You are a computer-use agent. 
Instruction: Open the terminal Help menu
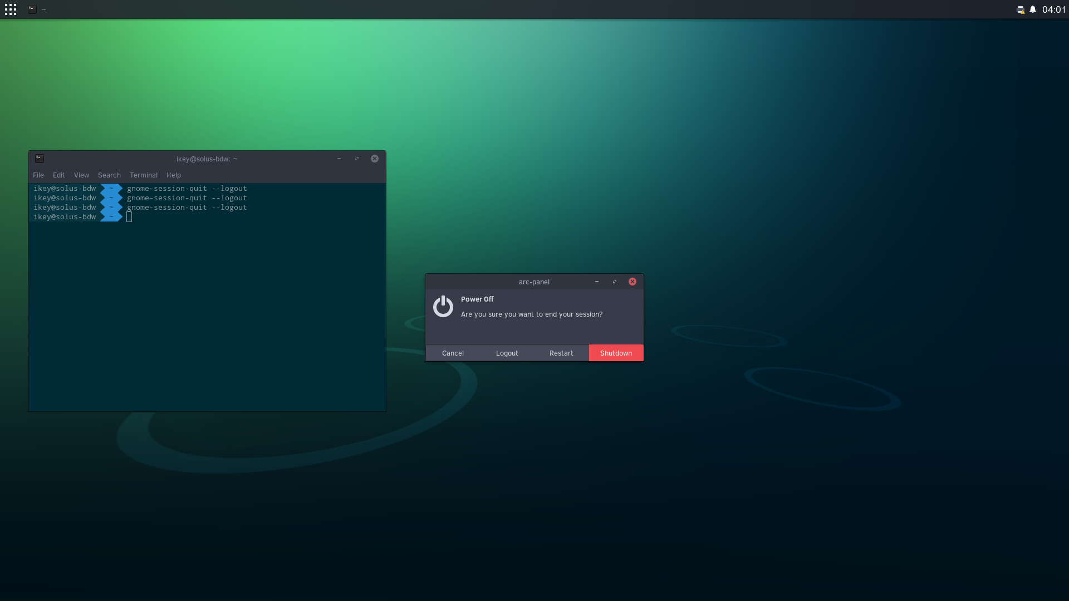[174, 175]
